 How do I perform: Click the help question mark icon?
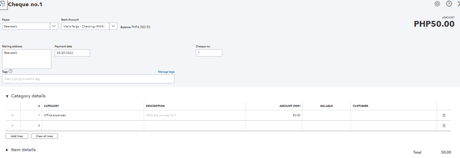point(449,4)
